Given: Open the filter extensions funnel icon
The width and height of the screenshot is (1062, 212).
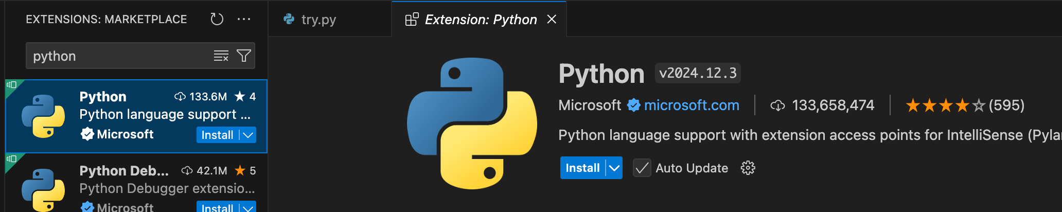Looking at the screenshot, I should [244, 56].
